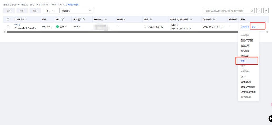The image size is (272, 125).
Task: Click the search magnifier icon
Action: click(252, 11)
